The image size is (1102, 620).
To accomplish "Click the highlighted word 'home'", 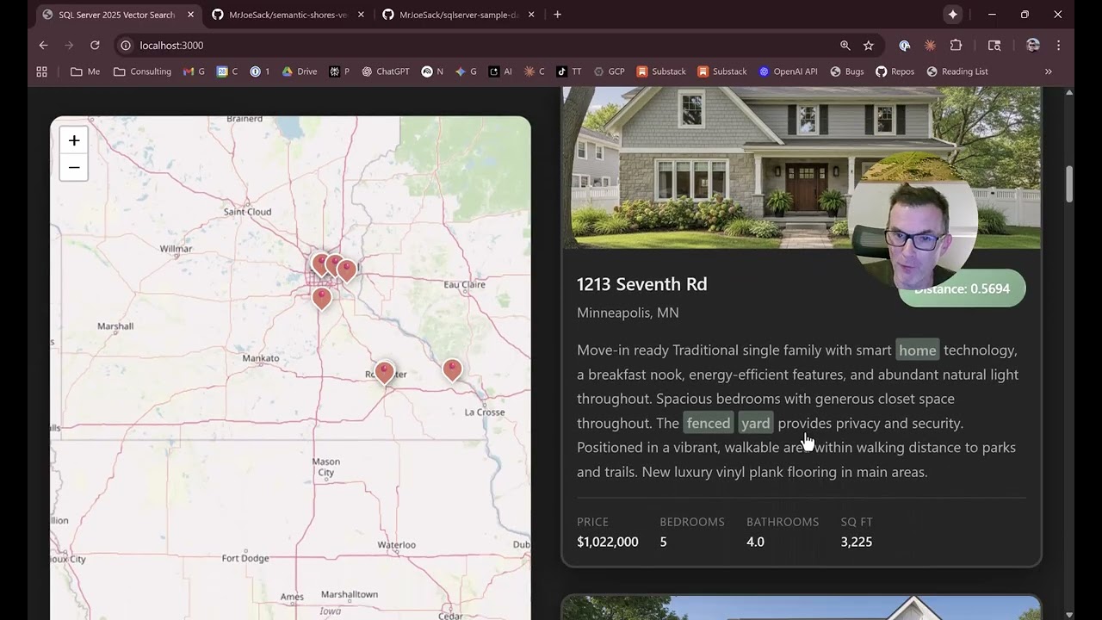I will (x=917, y=350).
